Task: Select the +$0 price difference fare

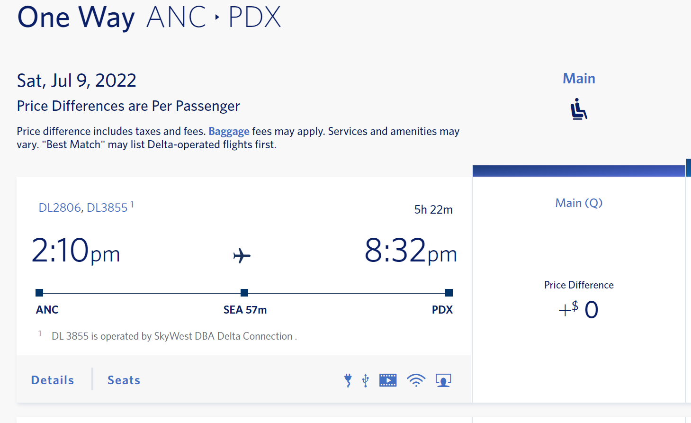Action: point(579,309)
